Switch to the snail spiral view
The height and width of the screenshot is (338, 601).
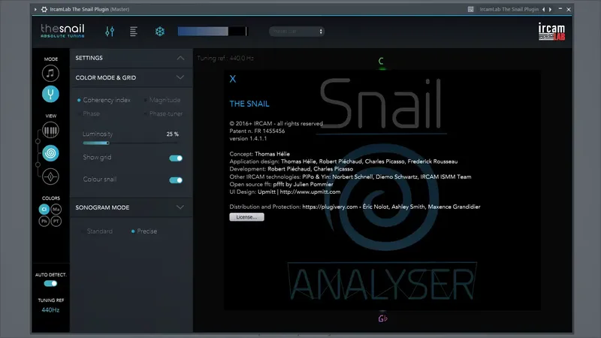pyautogui.click(x=50, y=153)
